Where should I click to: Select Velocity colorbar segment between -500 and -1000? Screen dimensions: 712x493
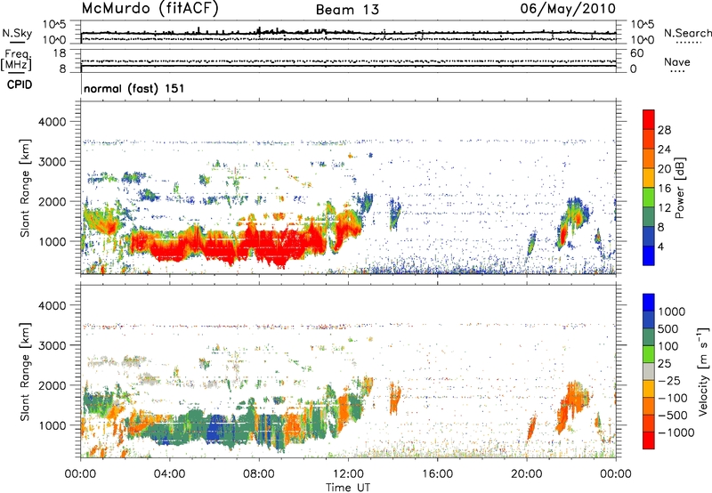pyautogui.click(x=649, y=423)
